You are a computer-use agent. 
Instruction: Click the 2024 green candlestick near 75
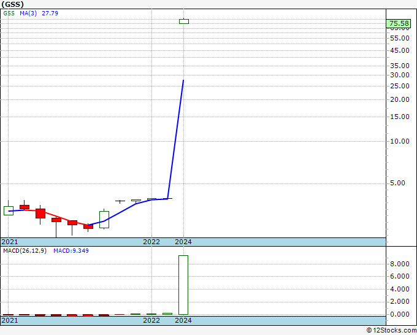[184, 21]
